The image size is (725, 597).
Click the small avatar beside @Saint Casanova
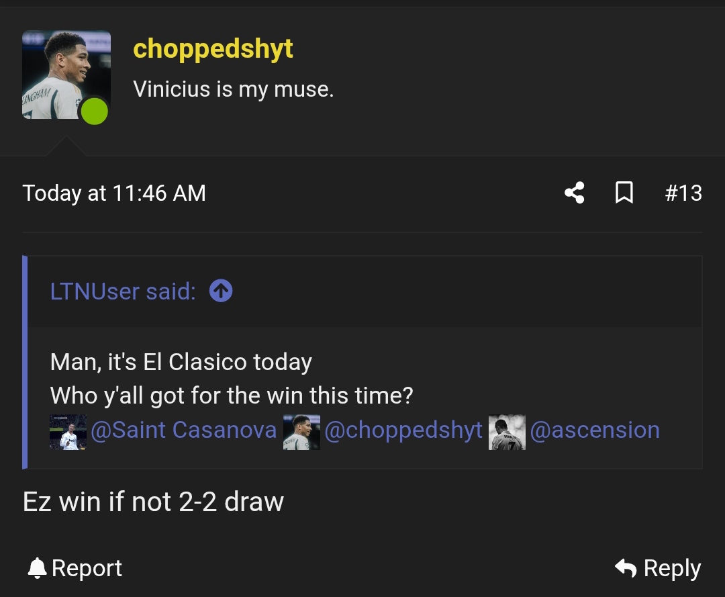pyautogui.click(x=68, y=431)
